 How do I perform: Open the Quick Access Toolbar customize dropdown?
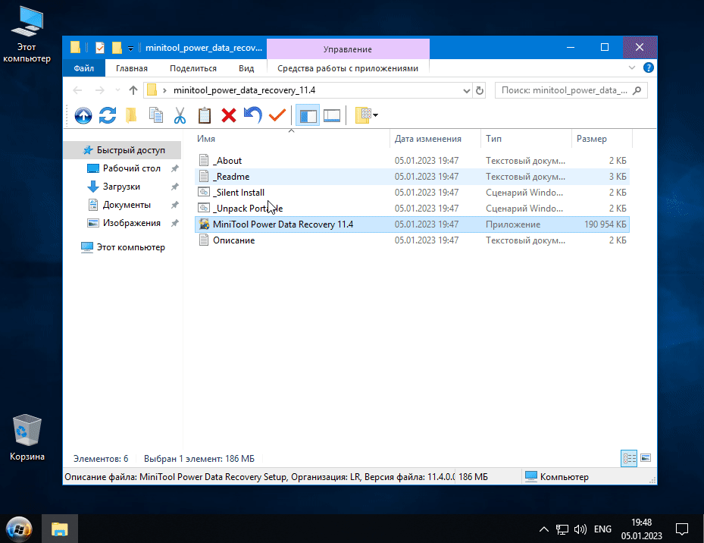point(130,48)
